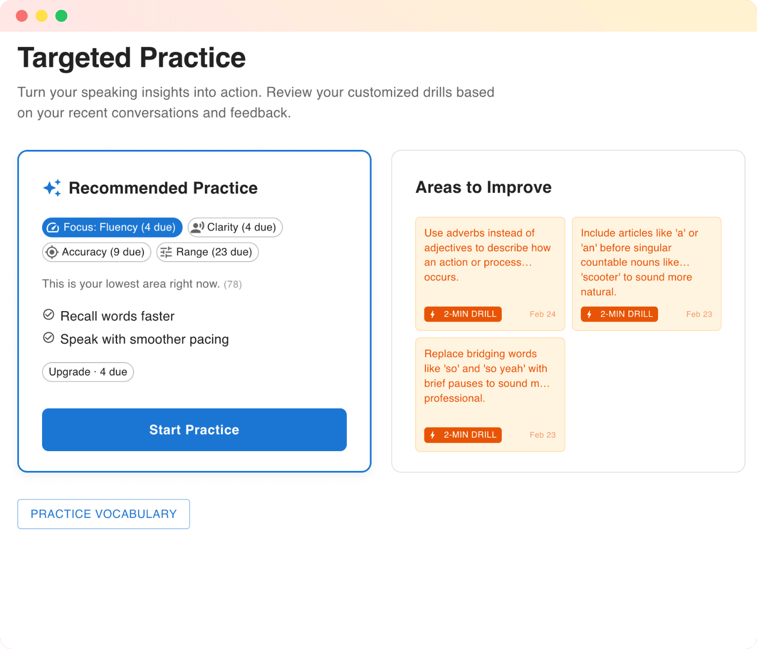The width and height of the screenshot is (757, 649).
Task: Toggle the check beside Speak with smoother pacing
Action: click(x=48, y=338)
